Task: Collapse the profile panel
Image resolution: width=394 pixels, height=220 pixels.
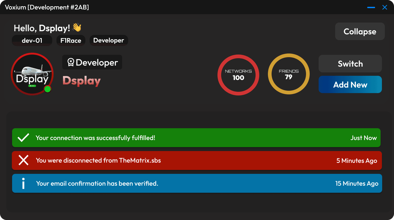Action: pyautogui.click(x=360, y=31)
